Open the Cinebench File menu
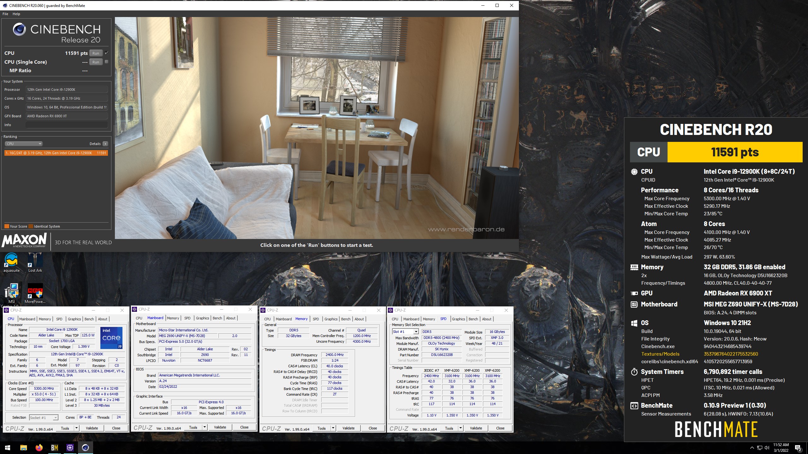 (x=5, y=14)
